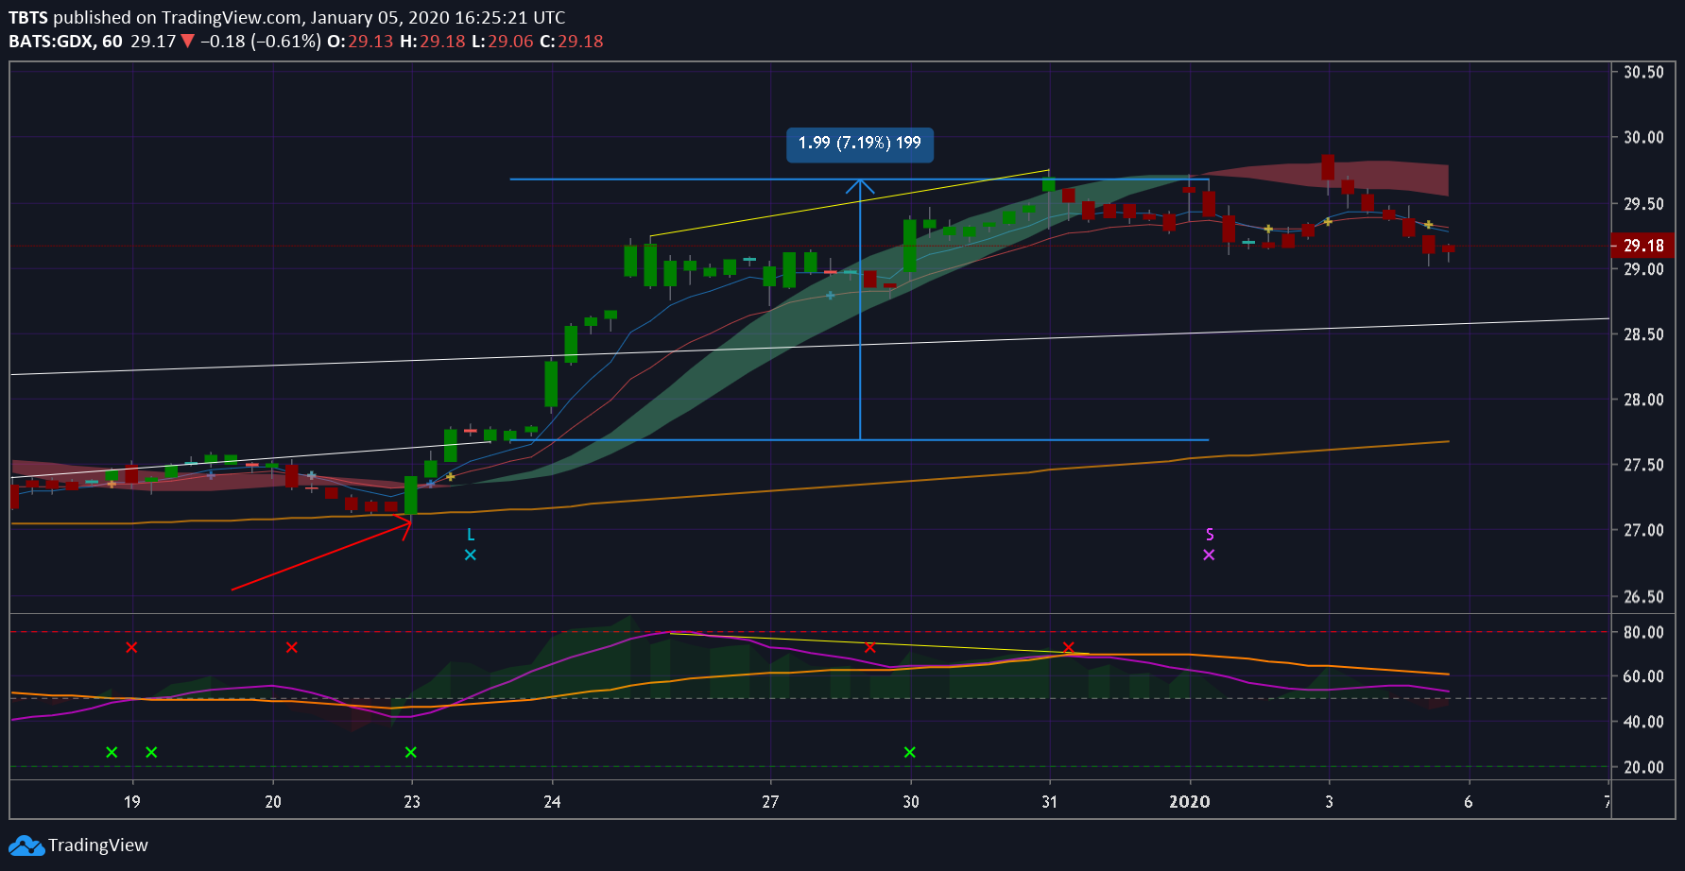The image size is (1685, 871).
Task: Click the TBTS author name in the header
Action: click(28, 17)
